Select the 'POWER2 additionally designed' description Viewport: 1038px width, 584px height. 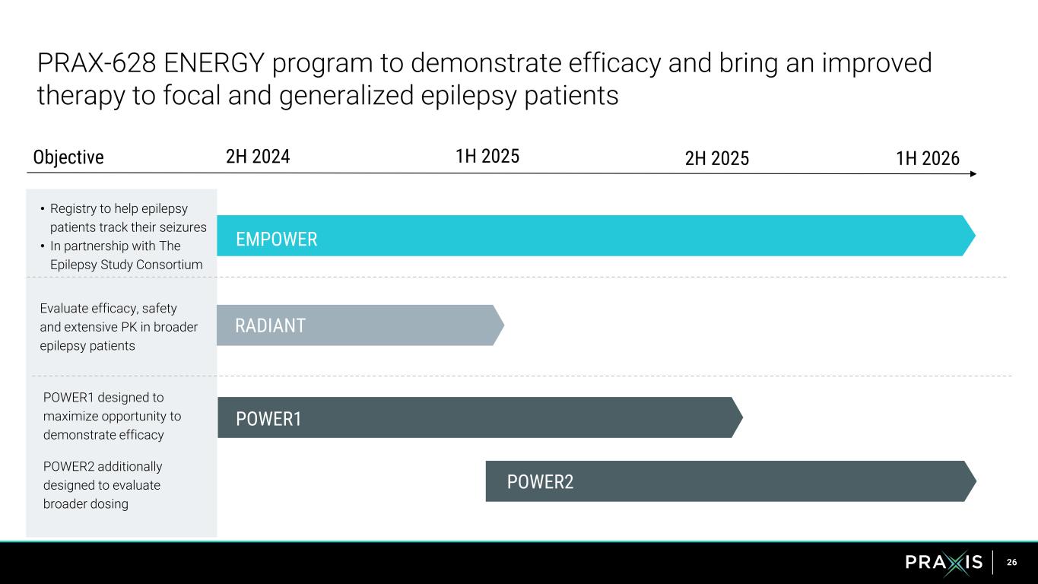coord(103,485)
